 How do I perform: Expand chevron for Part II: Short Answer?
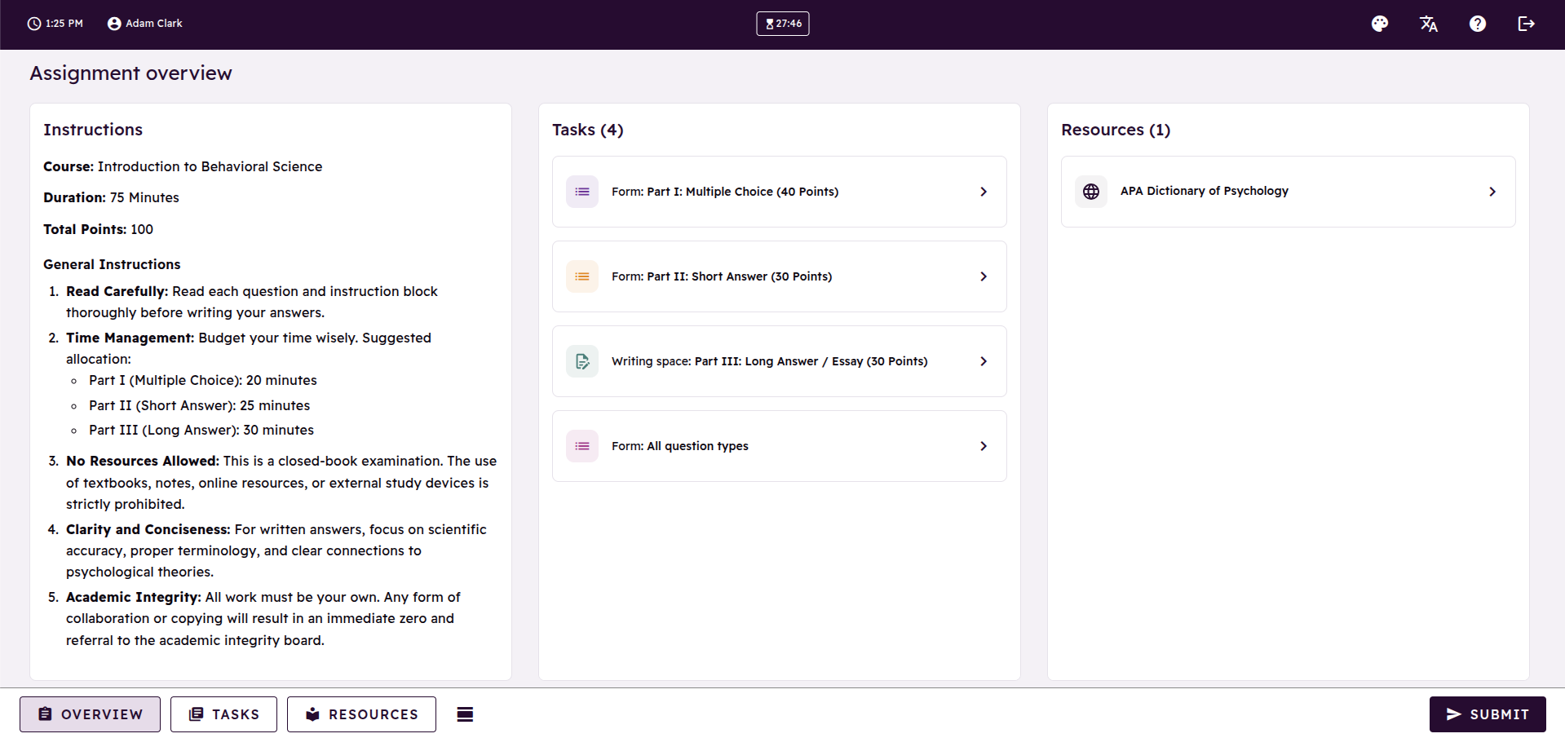(984, 276)
